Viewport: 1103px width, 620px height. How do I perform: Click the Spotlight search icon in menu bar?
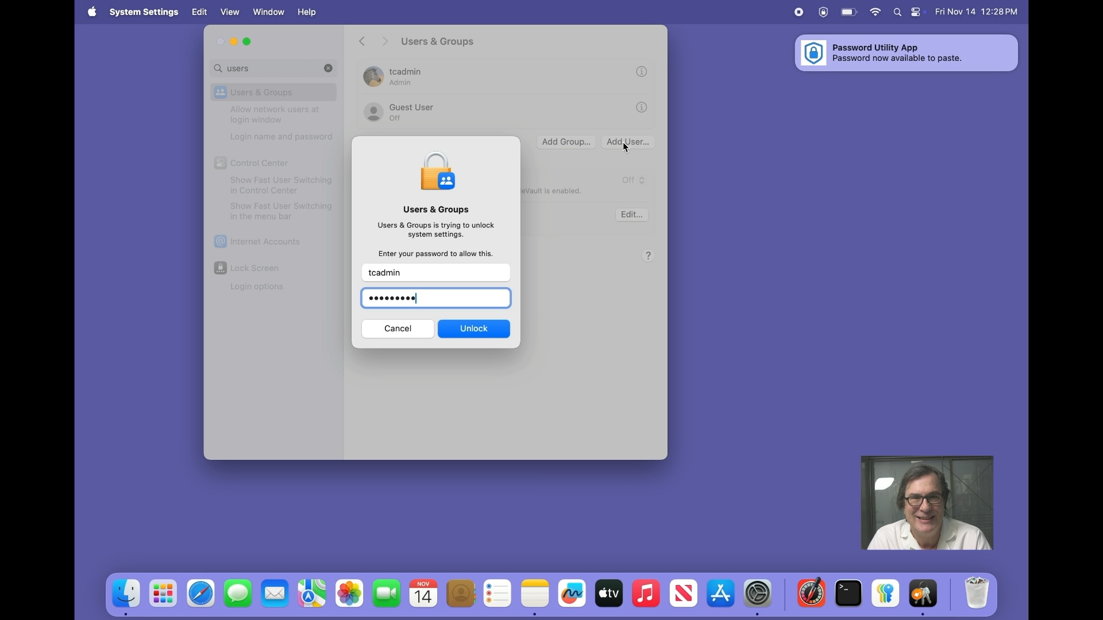pyautogui.click(x=897, y=12)
